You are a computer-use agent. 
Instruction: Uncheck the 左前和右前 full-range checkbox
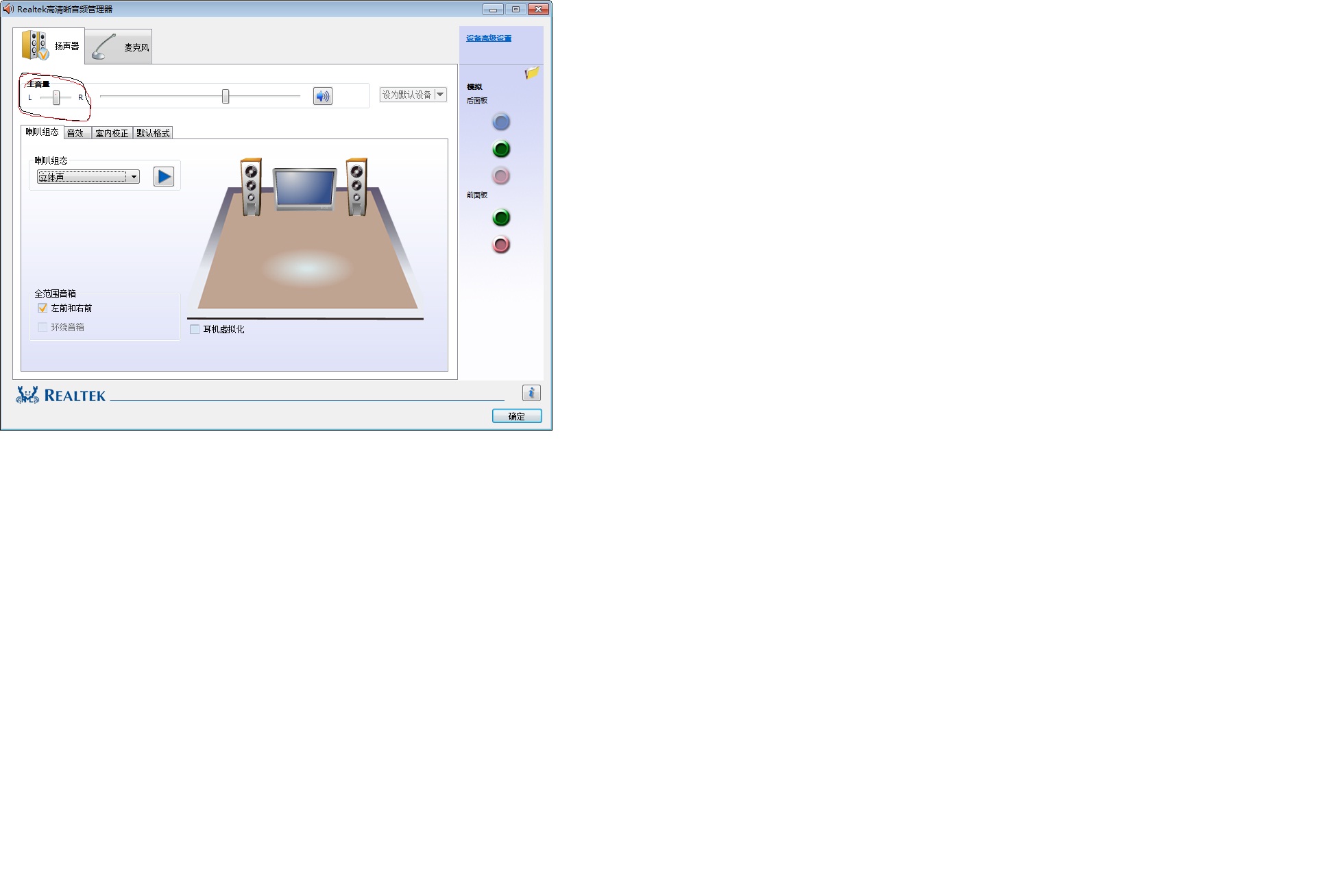pos(43,309)
